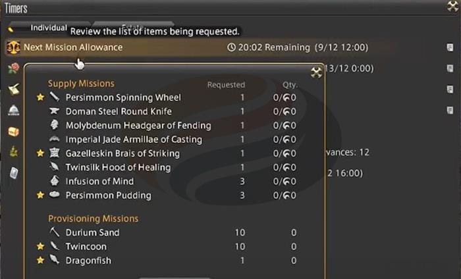This screenshot has width=461, height=279.
Task: Select the Twincoon provisioning mission entry
Action: (x=86, y=247)
